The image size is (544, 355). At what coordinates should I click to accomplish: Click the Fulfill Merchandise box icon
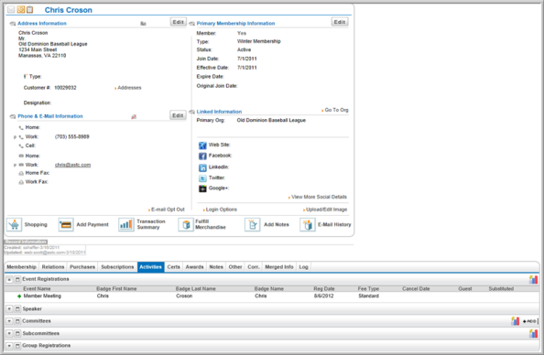click(186, 225)
